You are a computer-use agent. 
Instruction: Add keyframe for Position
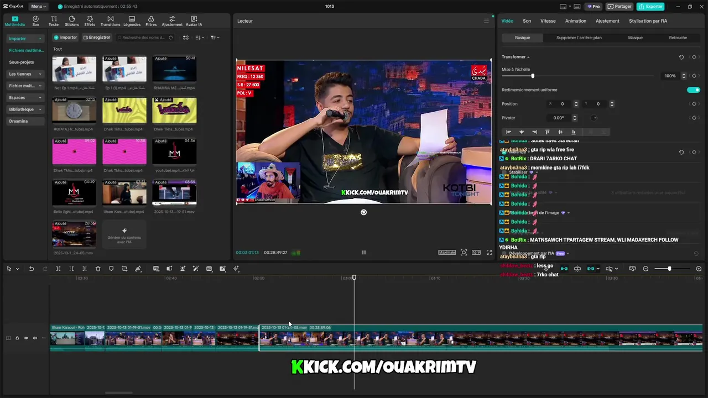tap(694, 104)
